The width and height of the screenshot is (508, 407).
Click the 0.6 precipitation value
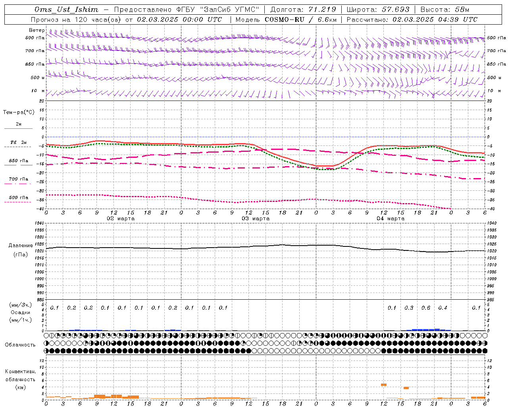pyautogui.click(x=426, y=308)
